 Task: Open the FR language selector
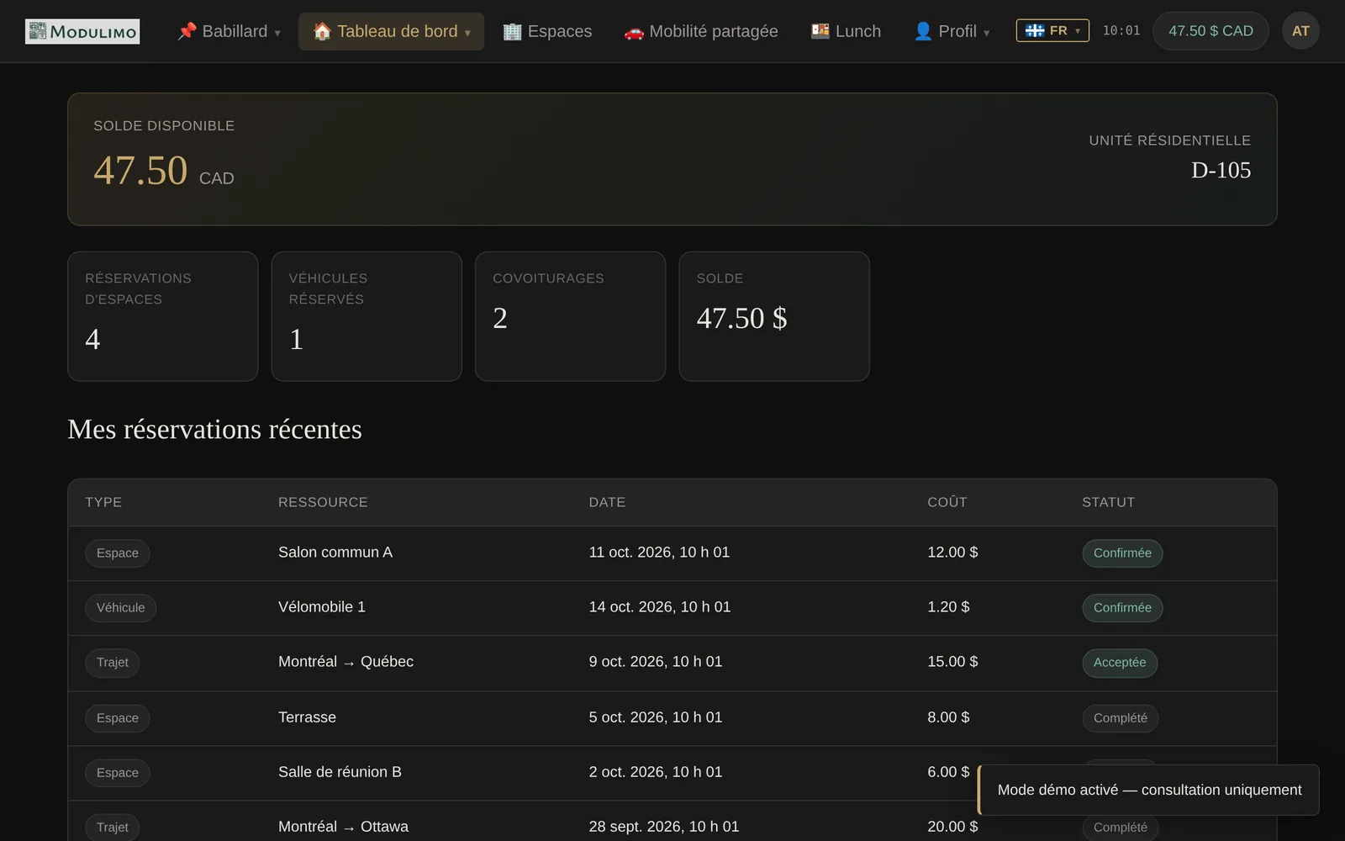pos(1052,30)
